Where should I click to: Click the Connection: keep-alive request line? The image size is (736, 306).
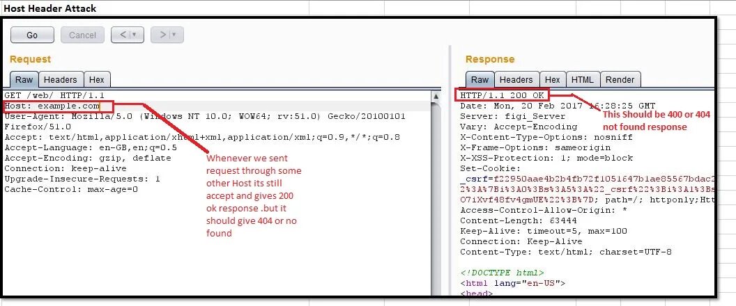pyautogui.click(x=66, y=168)
